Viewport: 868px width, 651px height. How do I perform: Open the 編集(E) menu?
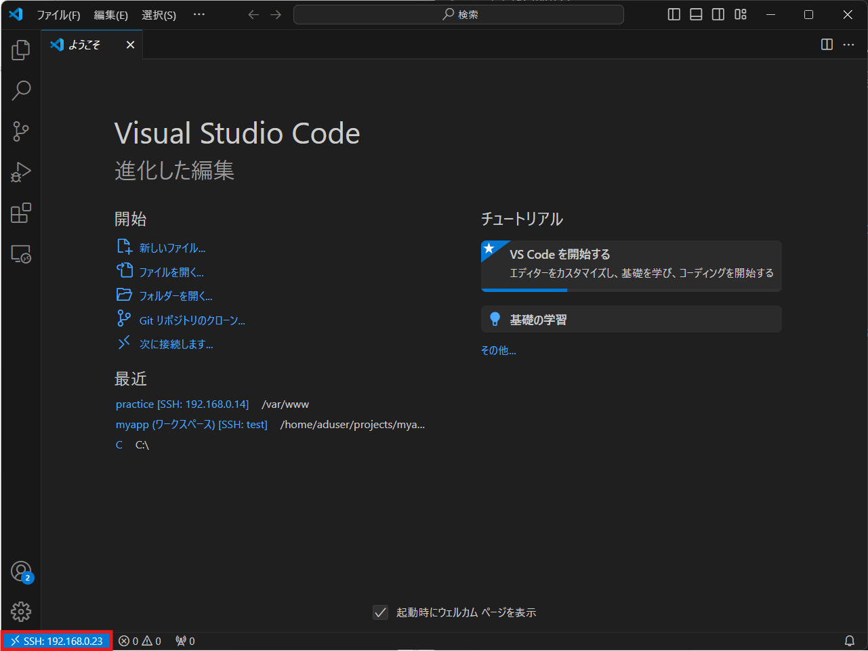tap(111, 15)
